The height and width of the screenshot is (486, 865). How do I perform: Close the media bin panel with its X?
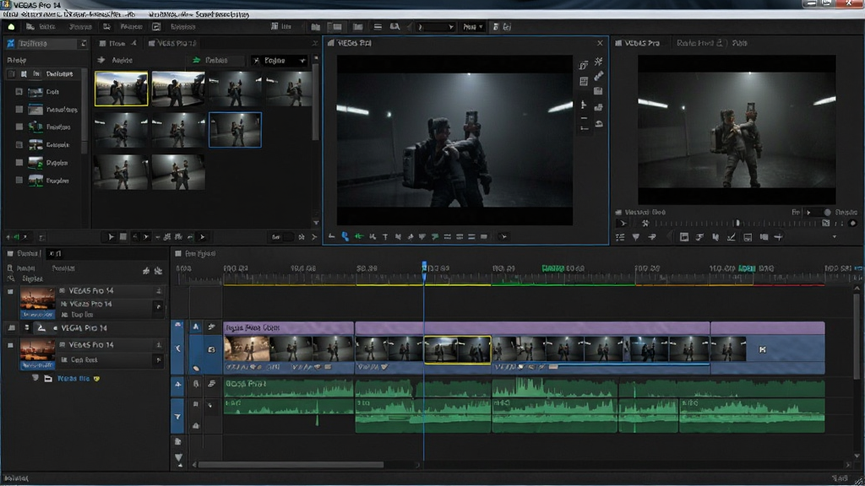coord(314,43)
